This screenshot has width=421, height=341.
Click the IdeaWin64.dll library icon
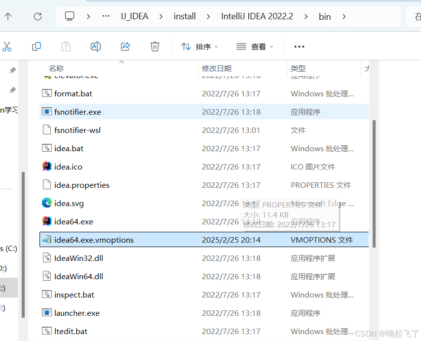click(47, 276)
